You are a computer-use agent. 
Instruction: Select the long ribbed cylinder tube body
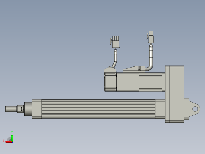(x=98, y=109)
